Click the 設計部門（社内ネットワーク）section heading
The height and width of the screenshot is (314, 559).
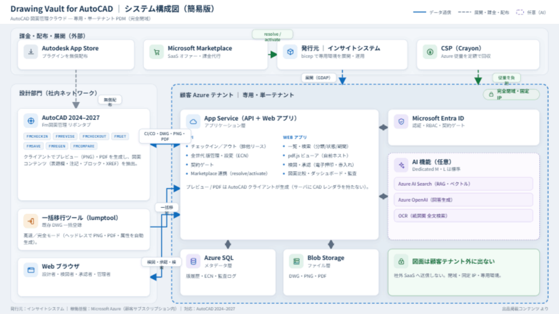58,93
